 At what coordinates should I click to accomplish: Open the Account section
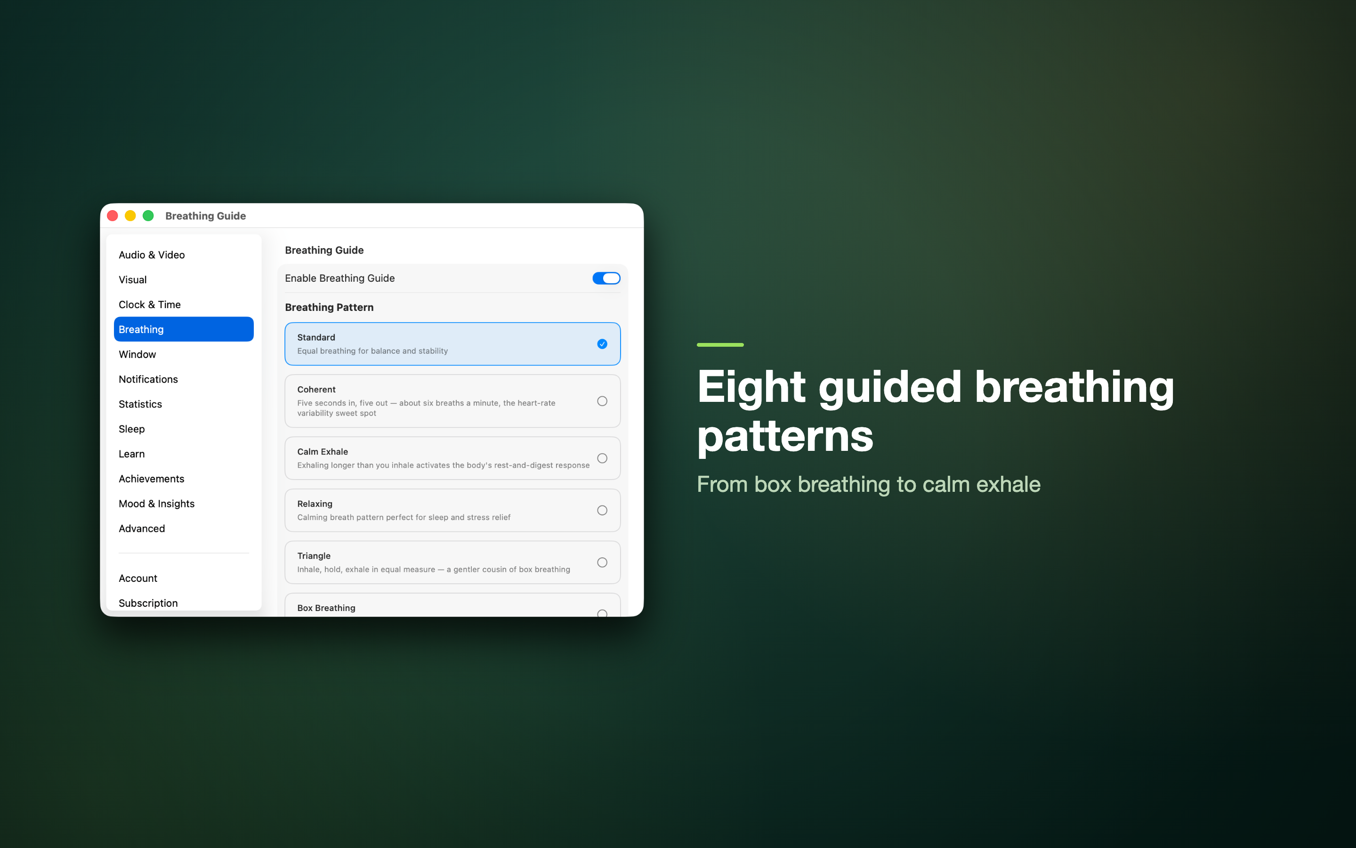[184, 578]
